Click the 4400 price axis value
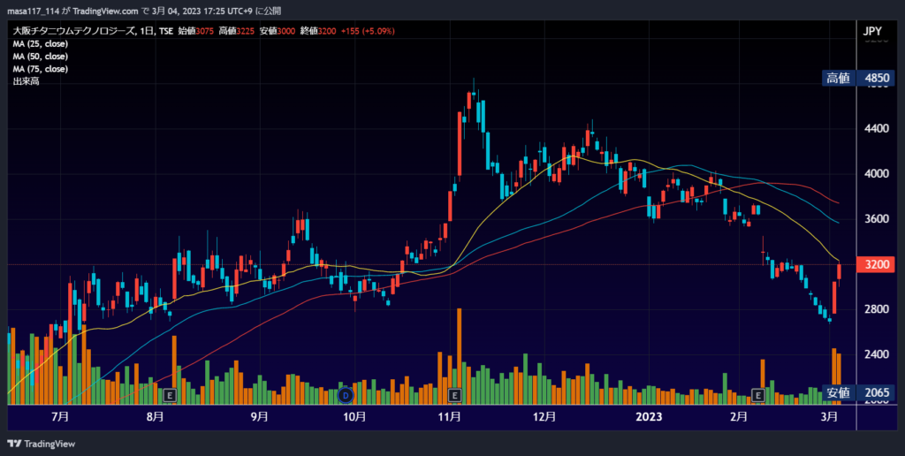Image resolution: width=905 pixels, height=456 pixels. (876, 128)
